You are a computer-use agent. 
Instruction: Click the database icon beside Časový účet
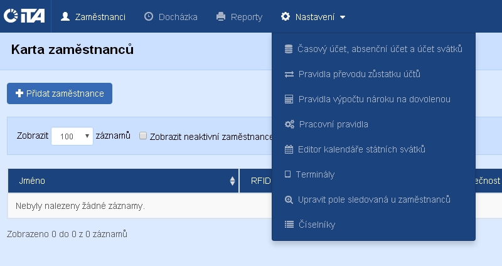click(x=289, y=49)
